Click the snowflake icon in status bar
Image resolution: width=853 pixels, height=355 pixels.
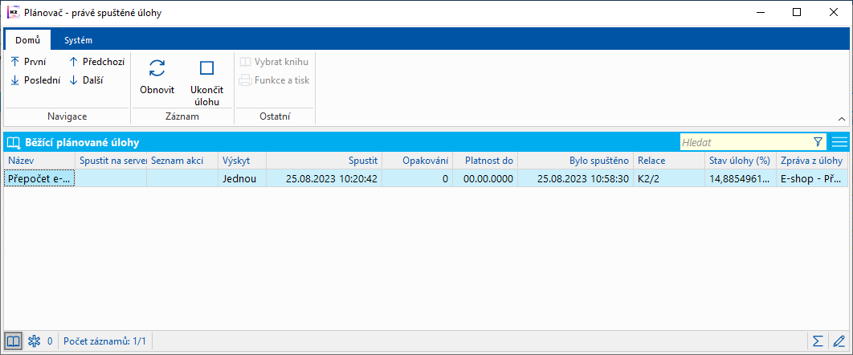point(35,341)
